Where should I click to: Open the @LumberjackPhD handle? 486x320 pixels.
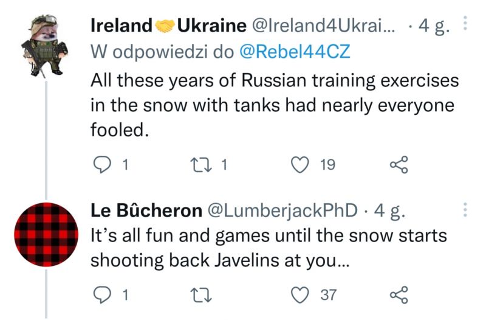pos(282,210)
